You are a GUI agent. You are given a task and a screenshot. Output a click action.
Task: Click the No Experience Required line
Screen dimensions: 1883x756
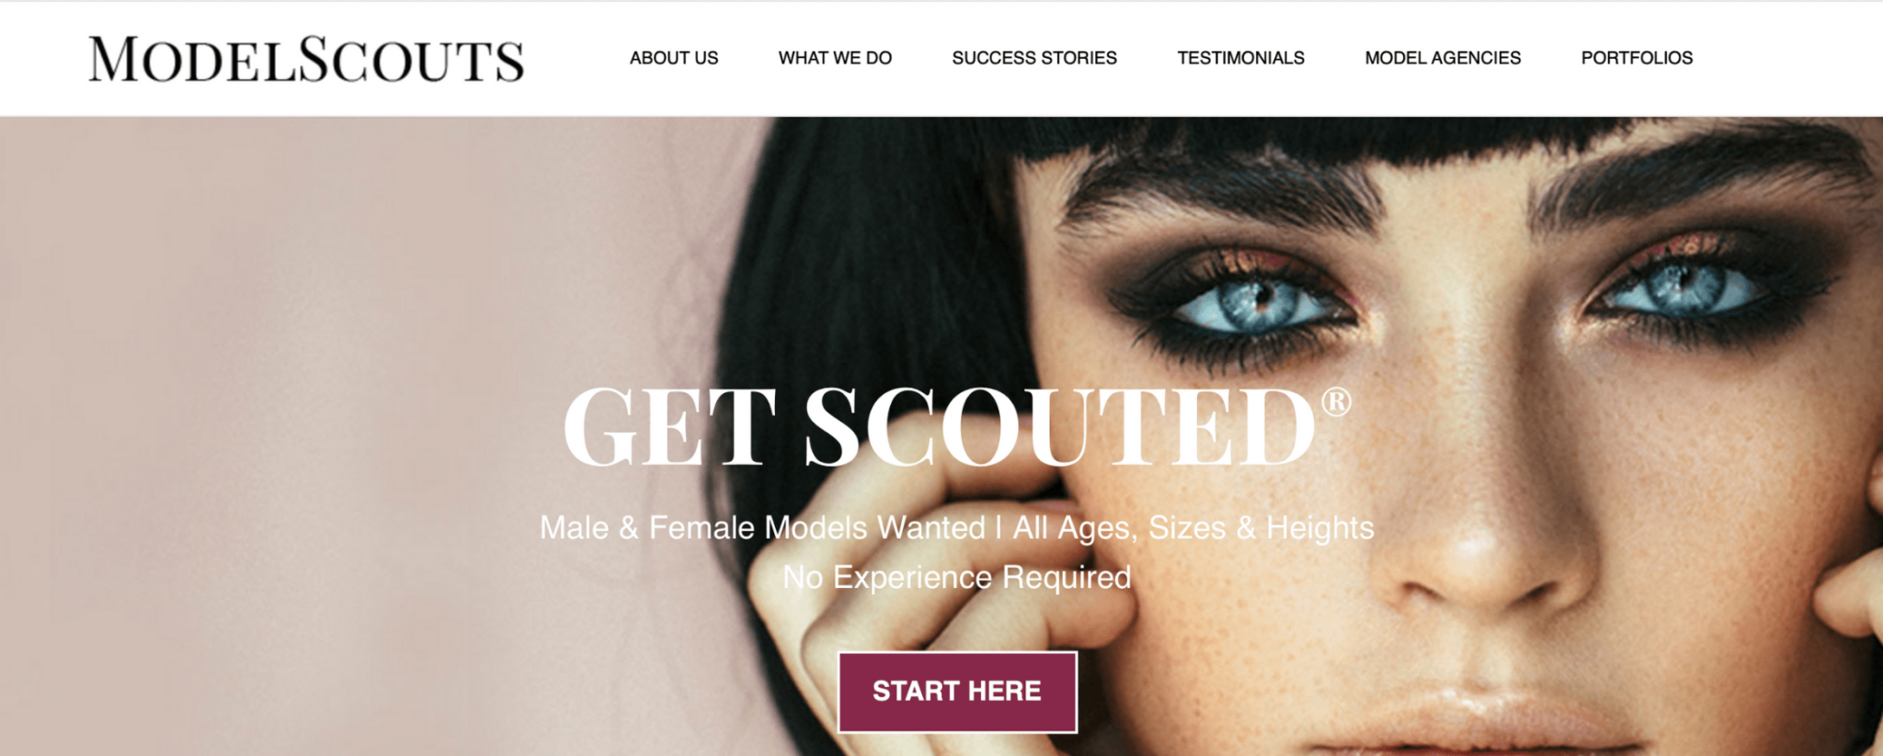[x=957, y=577]
